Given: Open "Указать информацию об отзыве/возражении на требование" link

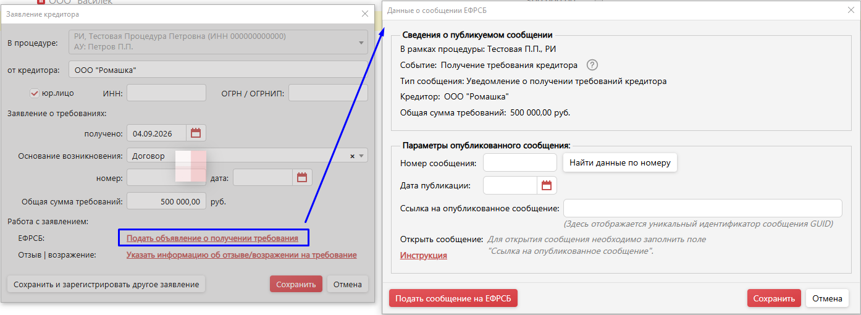Looking at the screenshot, I should pos(241,254).
